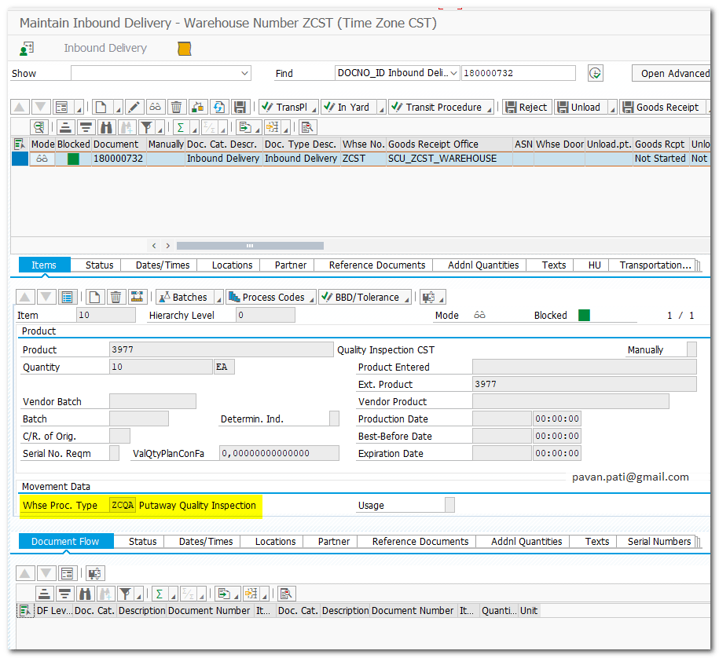Open the Show dropdown list
The height and width of the screenshot is (658, 719).
pyautogui.click(x=244, y=73)
